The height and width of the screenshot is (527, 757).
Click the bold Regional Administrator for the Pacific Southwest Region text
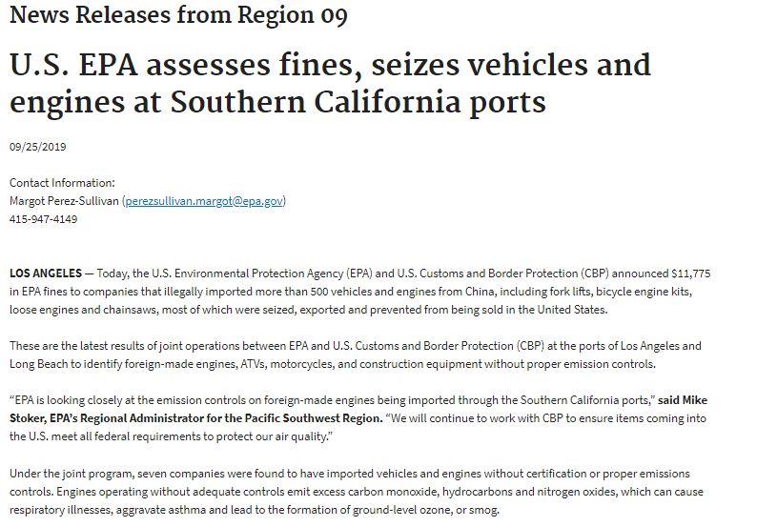point(232,418)
